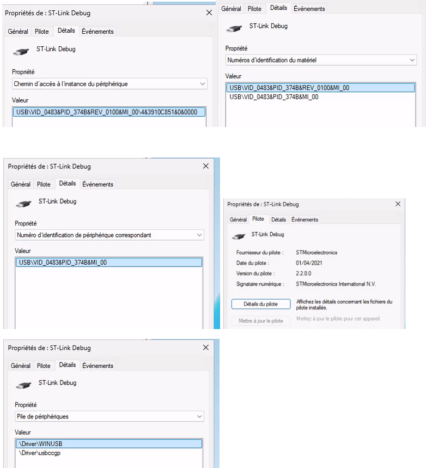The image size is (426, 468).
Task: Click the Détails du pilote button
Action: tap(260, 304)
